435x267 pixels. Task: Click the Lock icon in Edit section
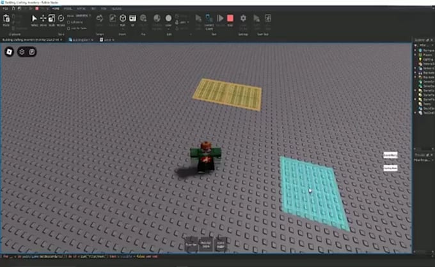coord(177,22)
